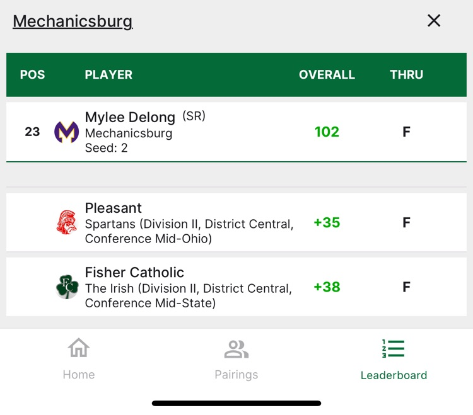The width and height of the screenshot is (473, 415).
Task: Select the Fisher Catholic team name
Action: 134,272
